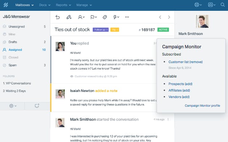This screenshot has height=142, width=228.
Task: Open mailbox settings gear dropdown
Action: point(13,106)
